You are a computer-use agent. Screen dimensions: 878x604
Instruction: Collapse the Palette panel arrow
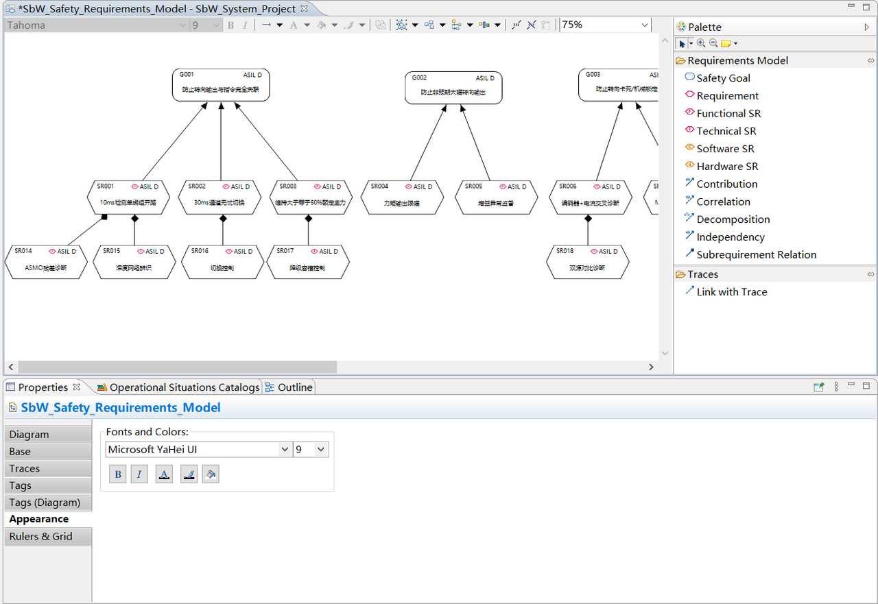point(866,27)
